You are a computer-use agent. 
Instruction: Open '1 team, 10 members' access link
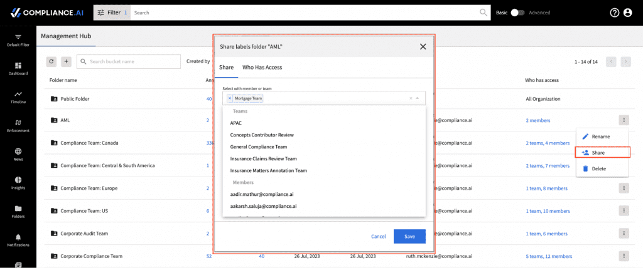(x=548, y=211)
